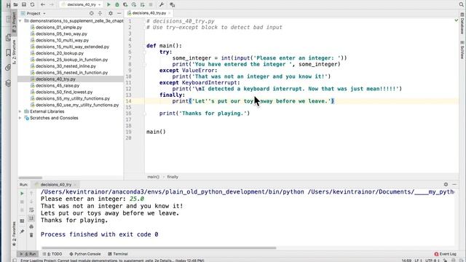Viewport: 466px width, 262px height.
Task: Select decisions_50_find_lowest.py in project tree
Action: pyautogui.click(x=64, y=92)
